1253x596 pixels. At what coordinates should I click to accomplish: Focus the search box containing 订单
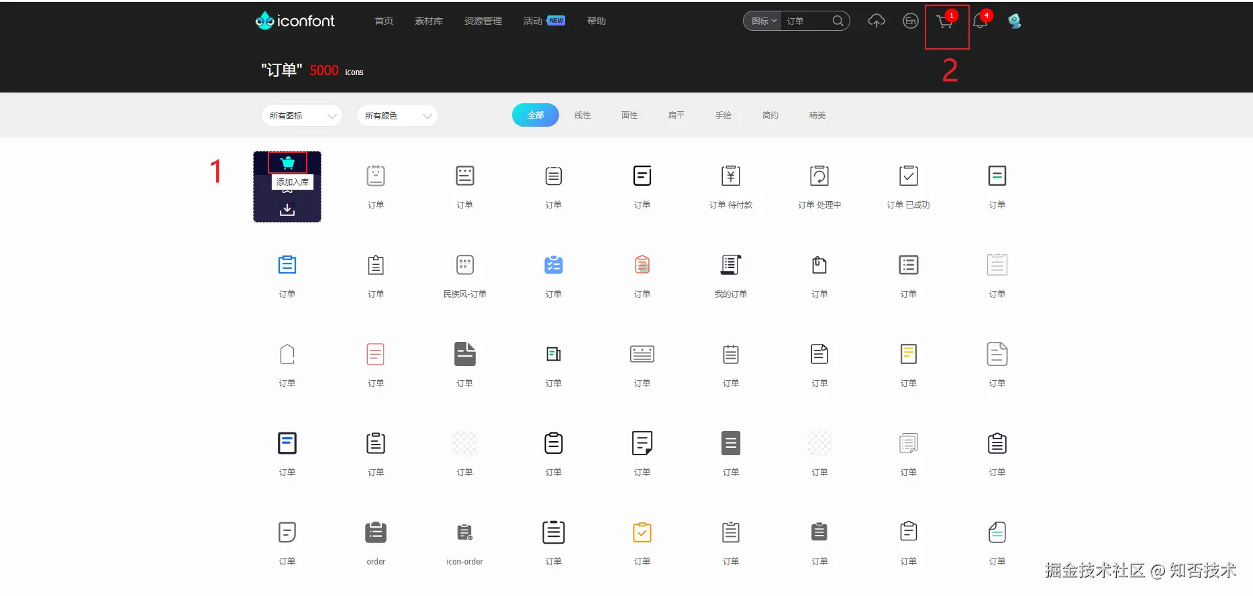[807, 21]
